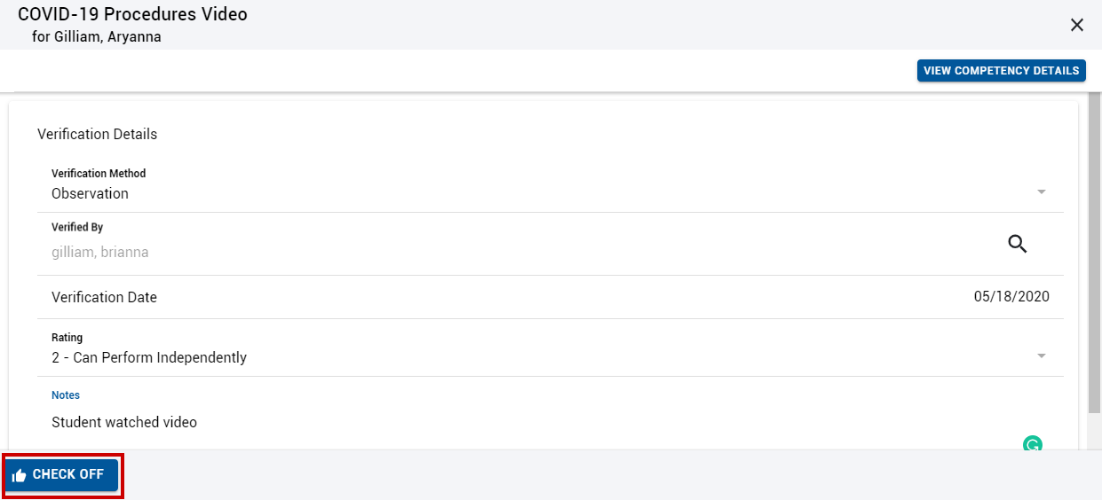Click the 'COVID-19 Procedures Video' title
The image size is (1102, 500).
tap(132, 14)
